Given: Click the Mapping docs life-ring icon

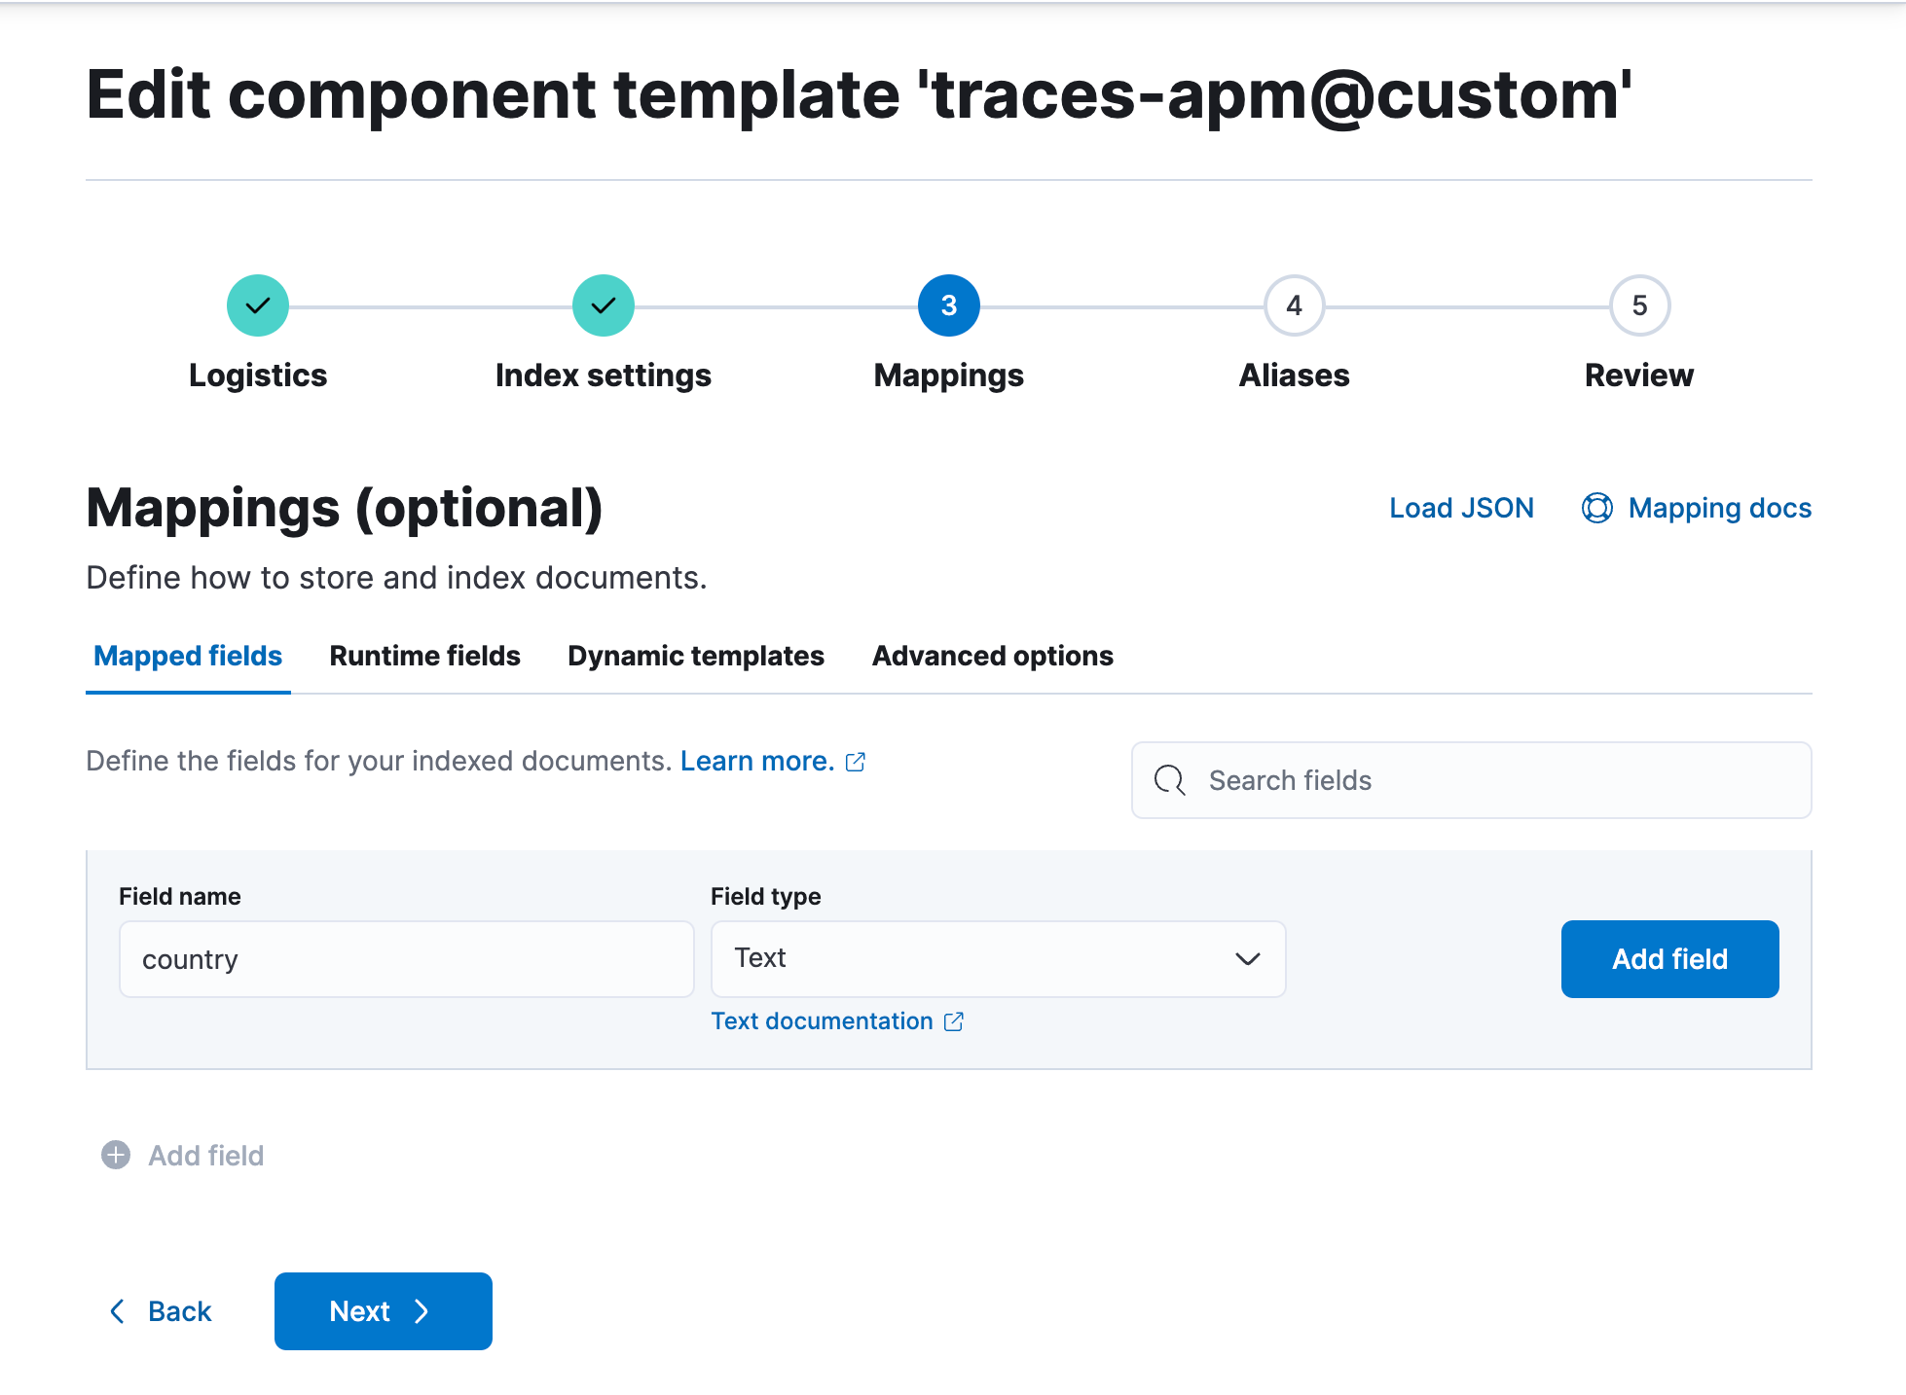Looking at the screenshot, I should coord(1596,508).
